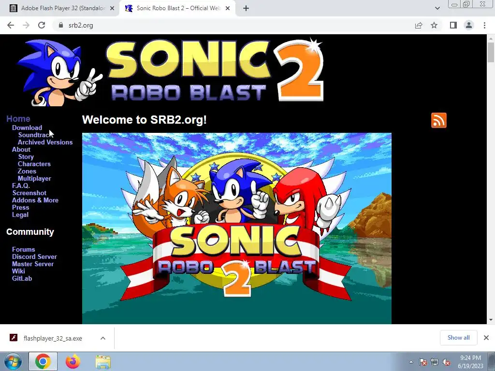Click the srb2.org address bar
495x371 pixels.
coord(233,25)
